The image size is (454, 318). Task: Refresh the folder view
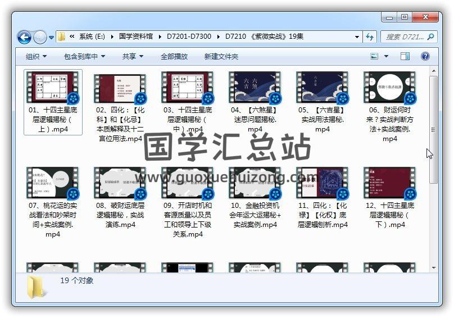(370, 37)
